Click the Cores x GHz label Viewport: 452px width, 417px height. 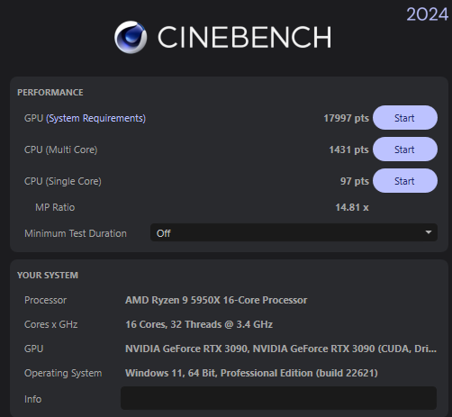(x=51, y=324)
